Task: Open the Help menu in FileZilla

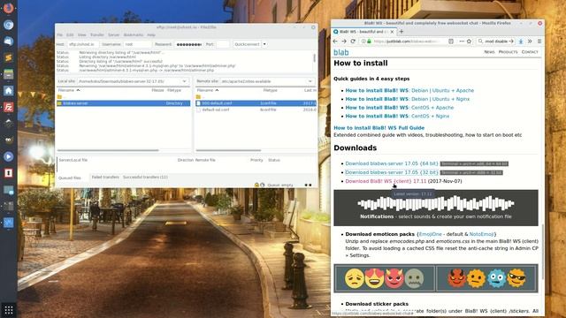Action: pos(151,35)
